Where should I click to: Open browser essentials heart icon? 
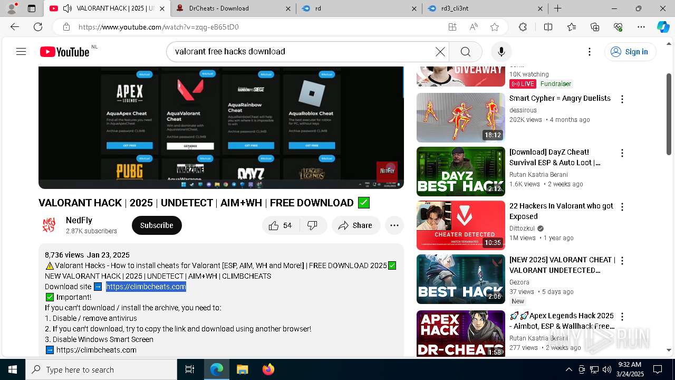pos(618,27)
